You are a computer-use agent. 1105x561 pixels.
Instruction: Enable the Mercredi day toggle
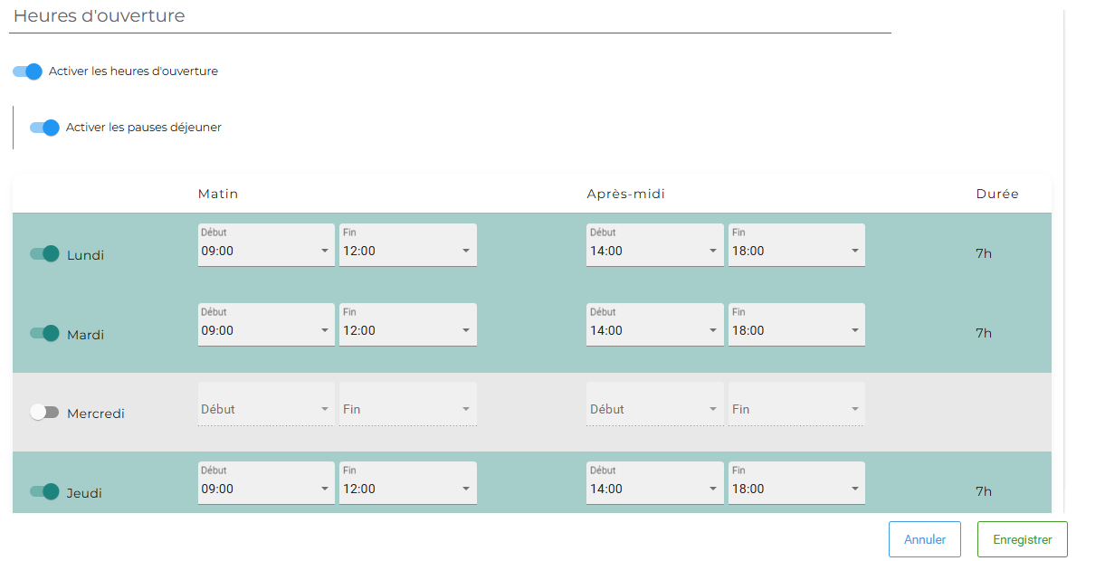pyautogui.click(x=44, y=413)
